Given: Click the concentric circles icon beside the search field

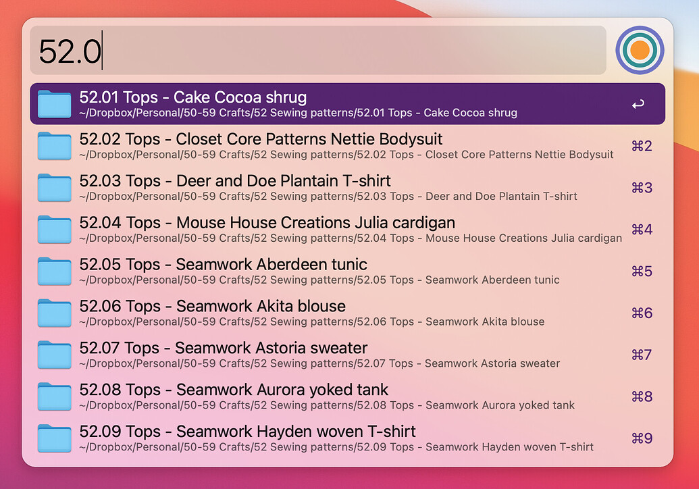Looking at the screenshot, I should [x=639, y=50].
